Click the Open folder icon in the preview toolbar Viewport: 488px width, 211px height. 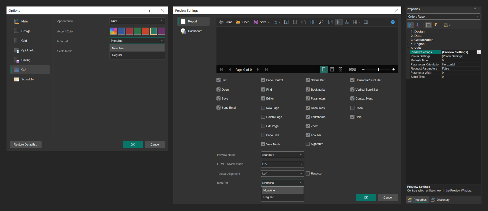coord(238,22)
